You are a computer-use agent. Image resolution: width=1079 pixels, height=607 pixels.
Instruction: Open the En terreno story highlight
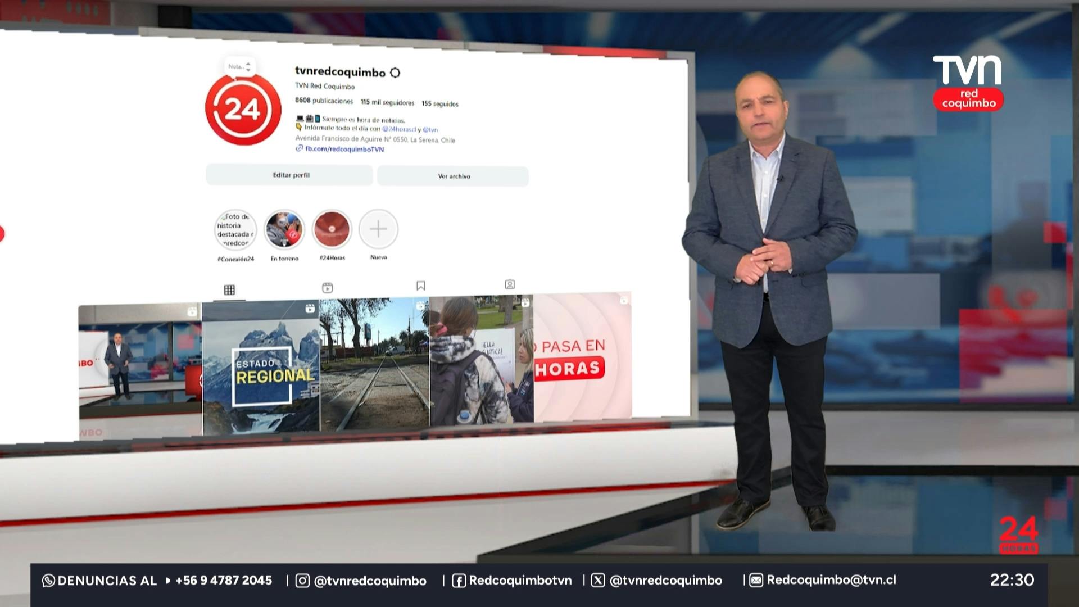point(284,229)
